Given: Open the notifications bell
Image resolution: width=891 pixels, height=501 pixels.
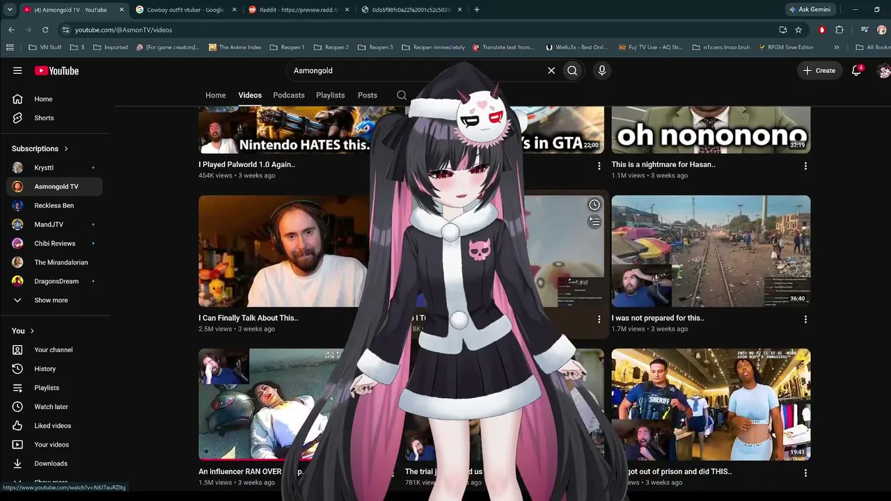Looking at the screenshot, I should click(857, 70).
